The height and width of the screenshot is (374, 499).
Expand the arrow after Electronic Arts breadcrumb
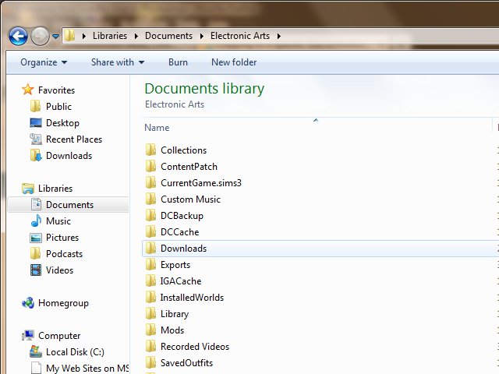point(278,36)
